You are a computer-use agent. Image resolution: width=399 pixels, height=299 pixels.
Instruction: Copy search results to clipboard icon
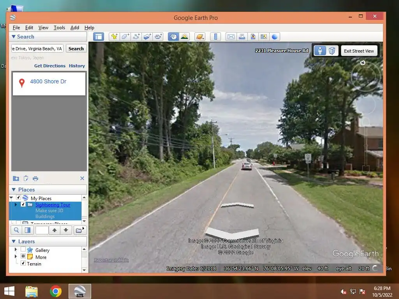[26, 178]
